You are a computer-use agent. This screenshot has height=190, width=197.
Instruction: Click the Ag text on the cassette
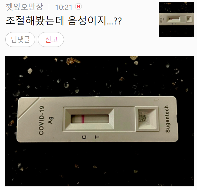tap(51, 120)
